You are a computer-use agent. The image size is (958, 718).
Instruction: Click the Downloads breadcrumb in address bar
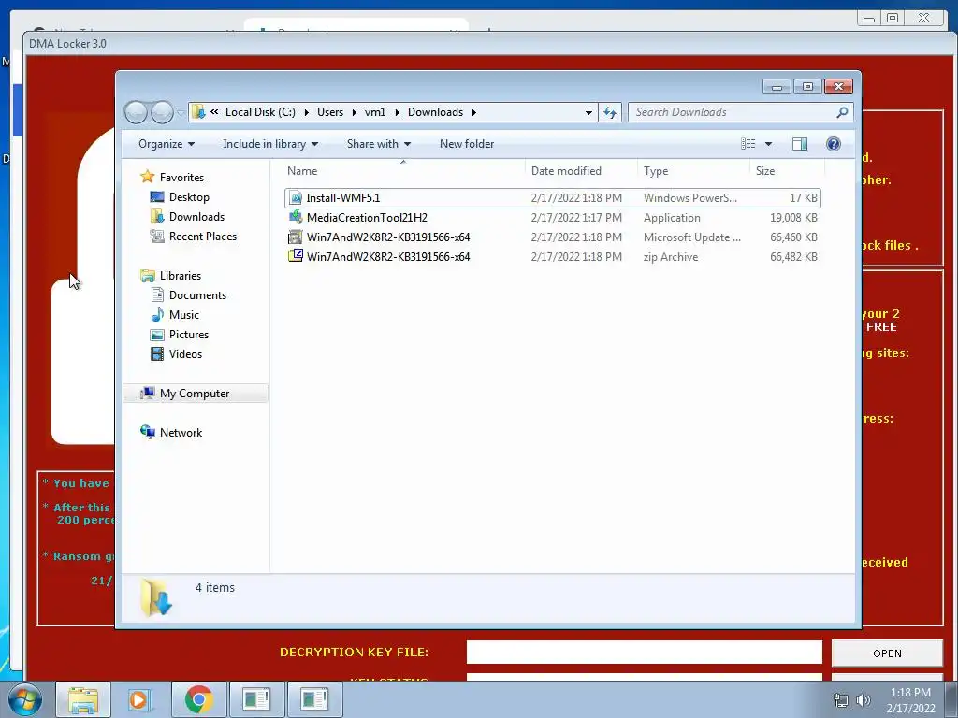436,112
